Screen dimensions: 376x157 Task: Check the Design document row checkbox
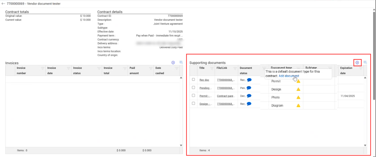tap(193, 103)
